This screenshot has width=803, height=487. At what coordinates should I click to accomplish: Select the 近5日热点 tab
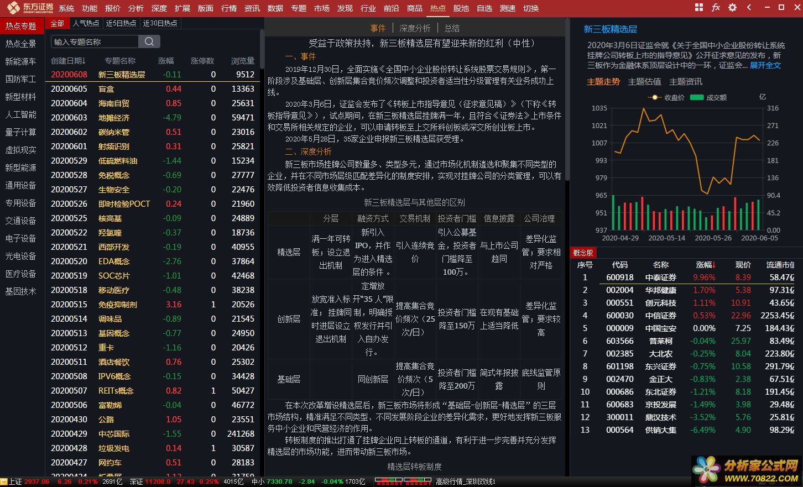point(121,23)
